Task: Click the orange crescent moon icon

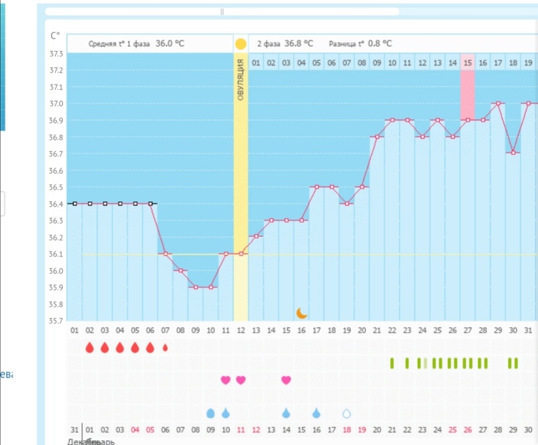Action: [x=301, y=313]
